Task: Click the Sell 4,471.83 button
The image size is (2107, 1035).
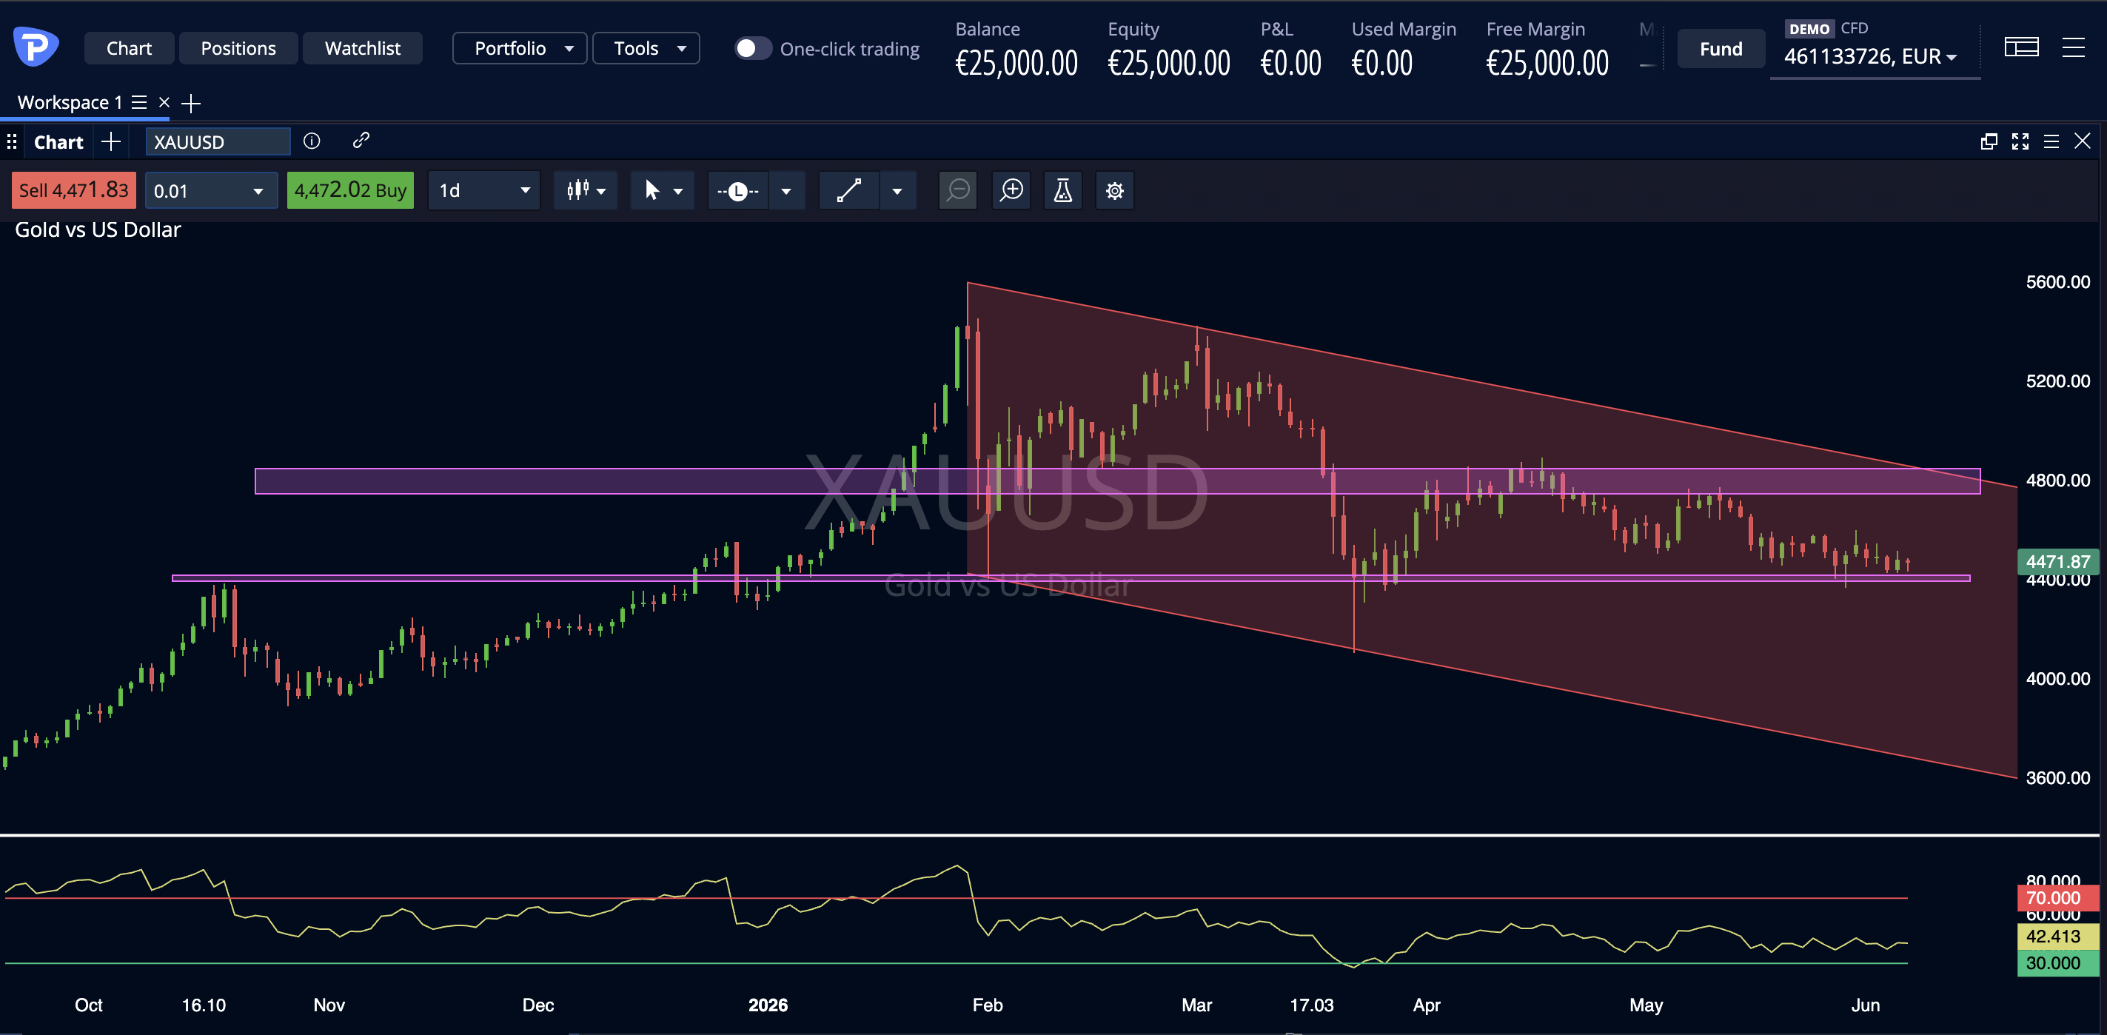Action: (x=73, y=190)
